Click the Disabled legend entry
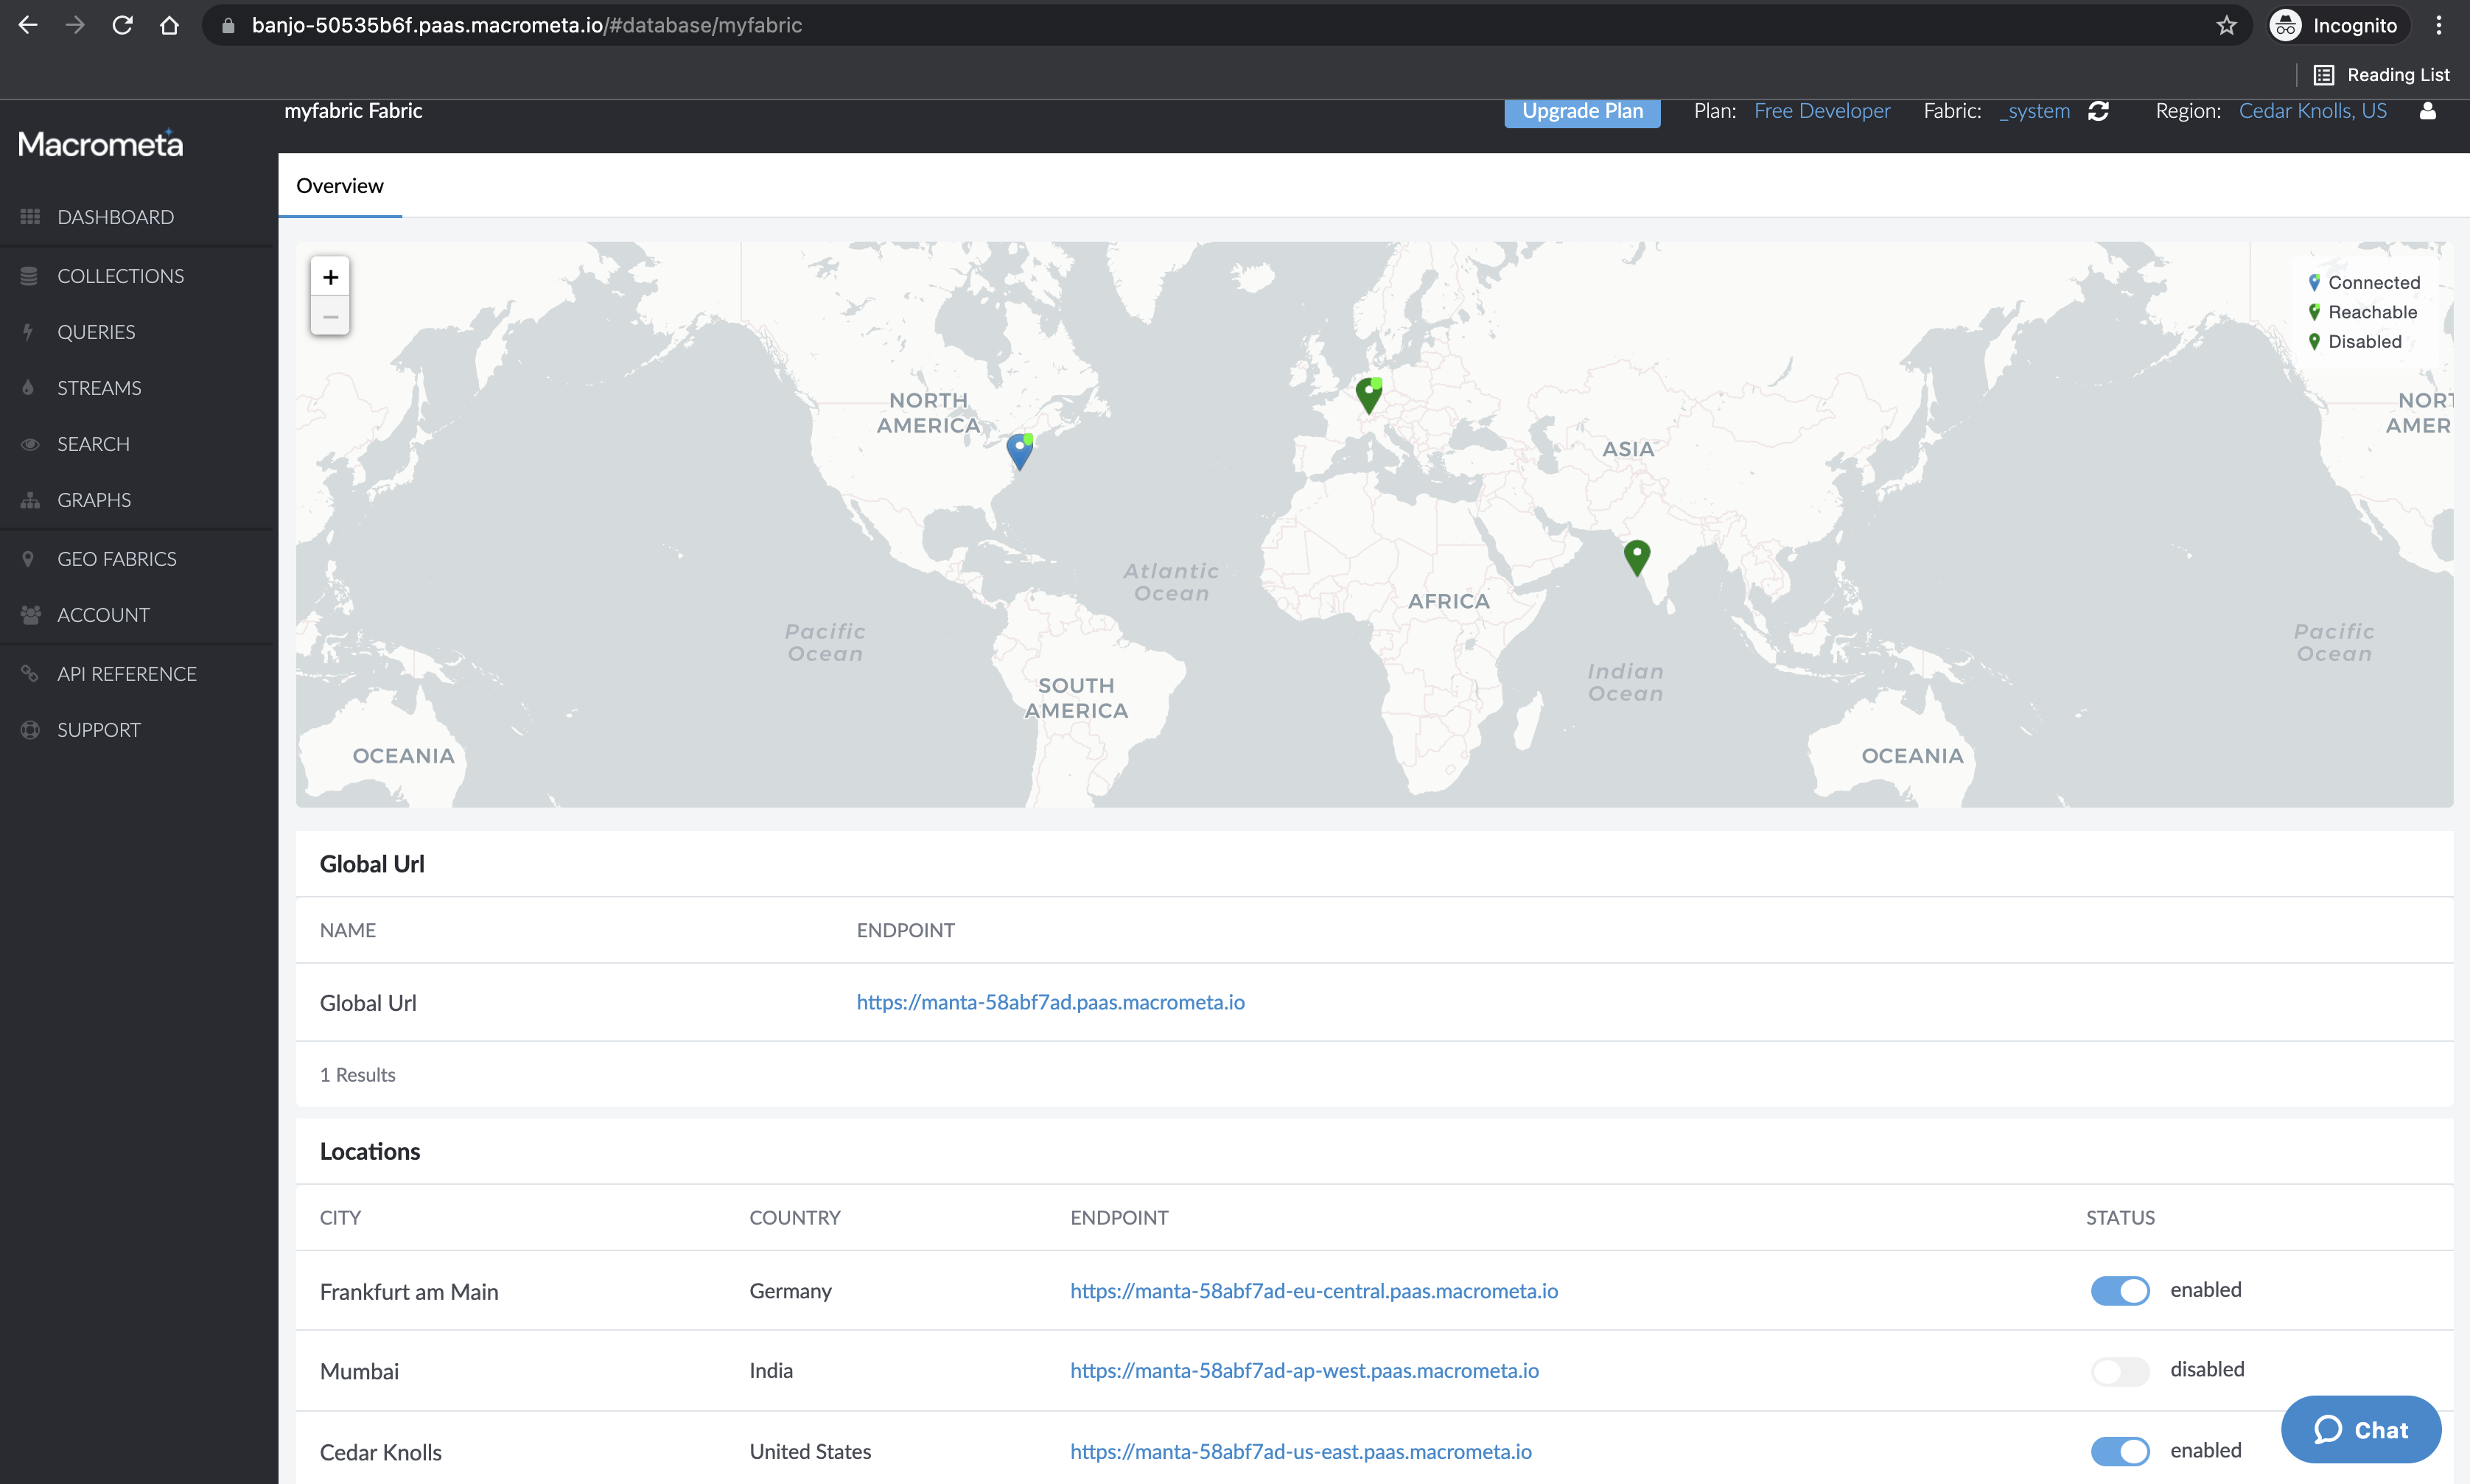2470x1484 pixels. 2354,342
